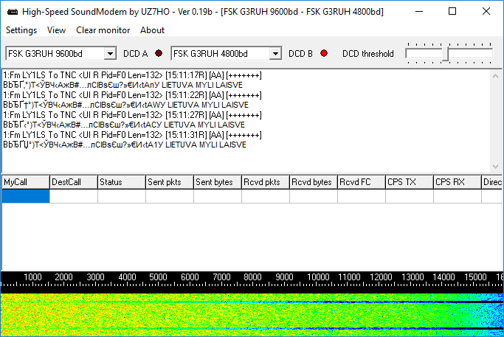Click the Rcvd bytes column header

313,182
